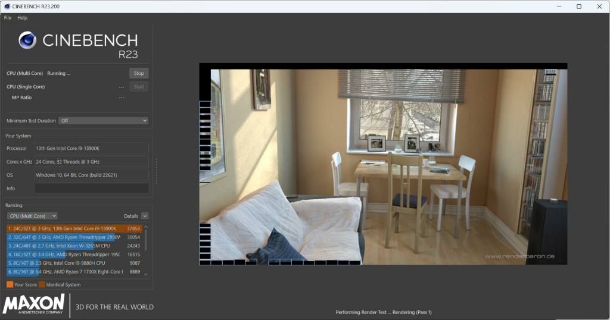Click the title bar Cinebench app icon

[7, 6]
